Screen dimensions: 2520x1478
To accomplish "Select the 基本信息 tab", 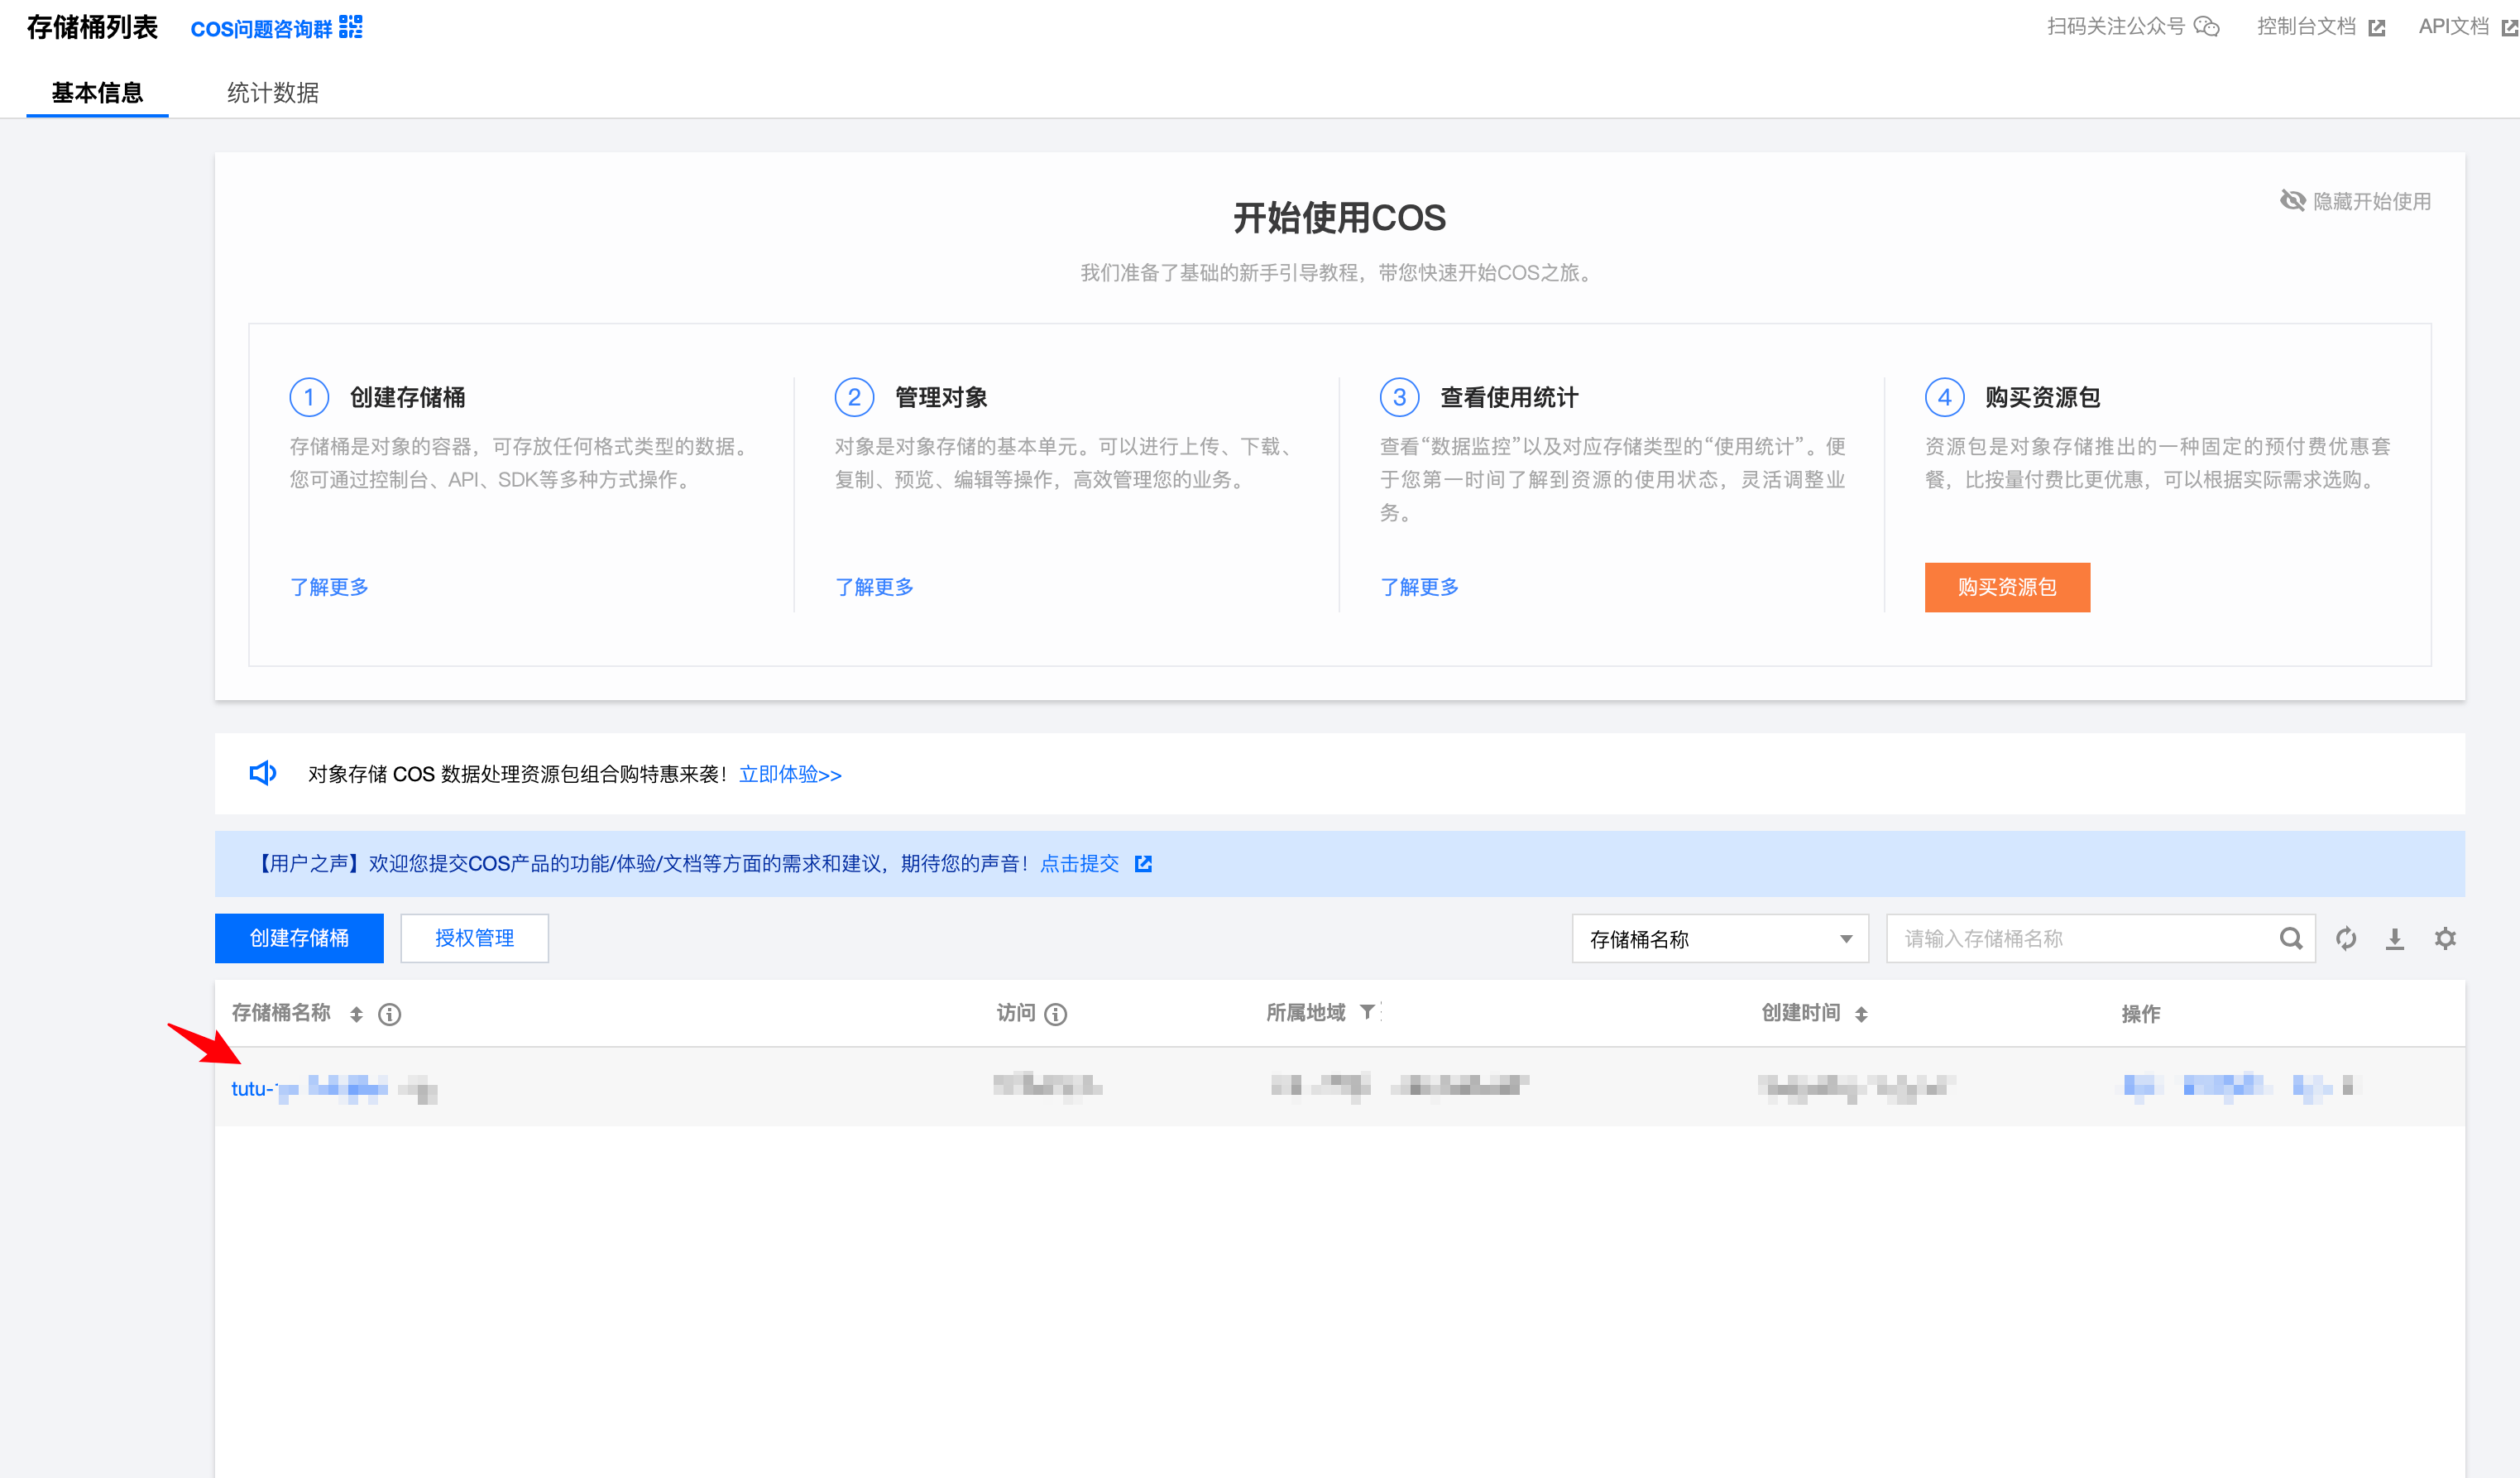I will coord(97,93).
